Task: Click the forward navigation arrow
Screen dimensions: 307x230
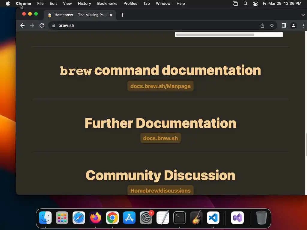Action: pos(32,26)
